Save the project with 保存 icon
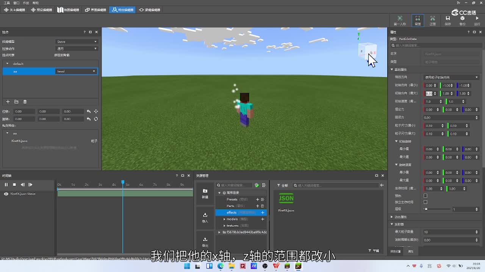The image size is (485, 272). click(x=447, y=20)
